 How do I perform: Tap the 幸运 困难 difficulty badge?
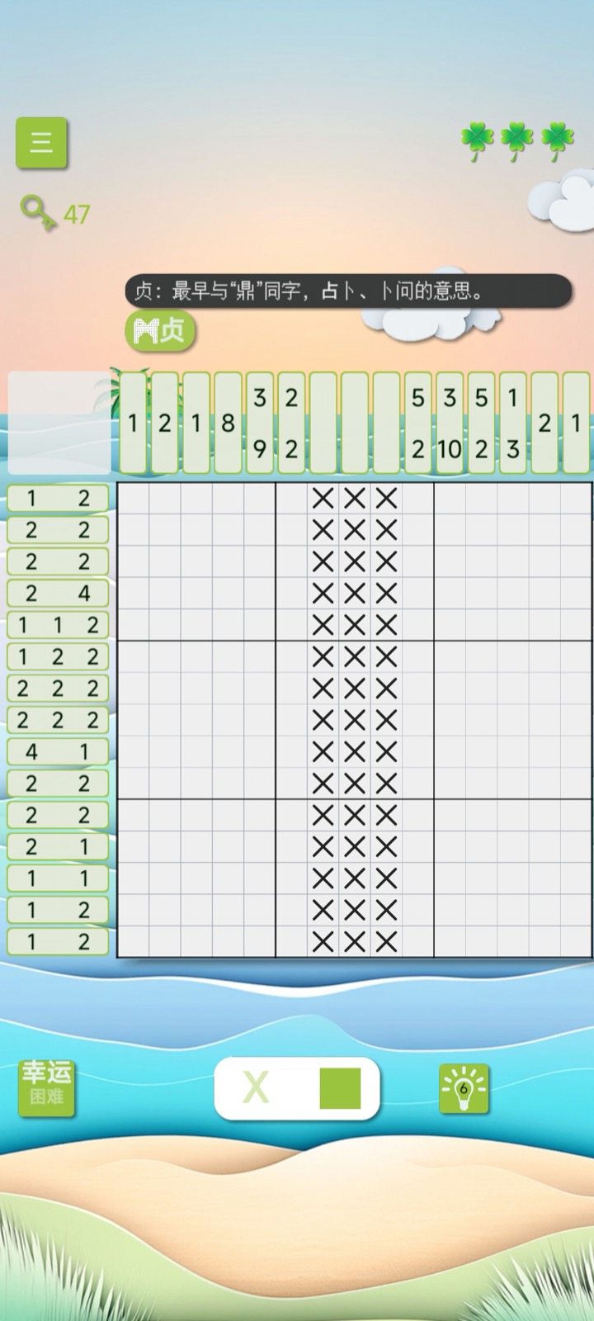pyautogui.click(x=47, y=1087)
